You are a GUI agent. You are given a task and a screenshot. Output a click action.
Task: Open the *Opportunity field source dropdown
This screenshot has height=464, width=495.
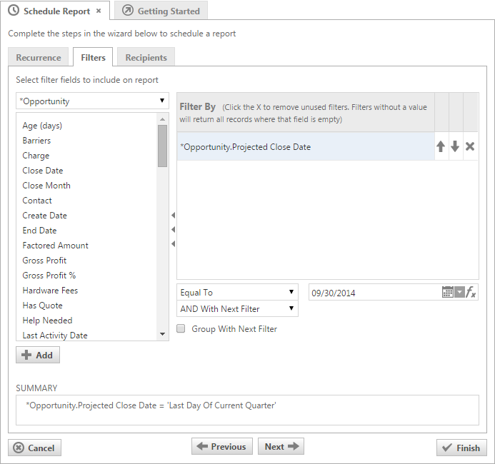coord(93,101)
